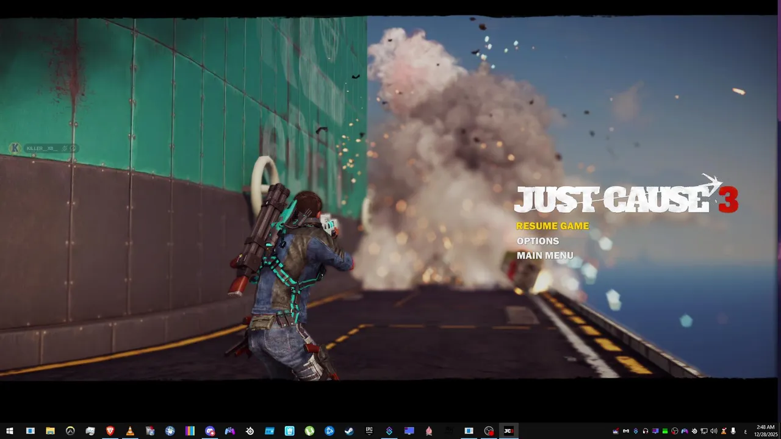The width and height of the screenshot is (781, 439).
Task: Open the SteelSeries app on the taskbar
Action: (x=250, y=430)
